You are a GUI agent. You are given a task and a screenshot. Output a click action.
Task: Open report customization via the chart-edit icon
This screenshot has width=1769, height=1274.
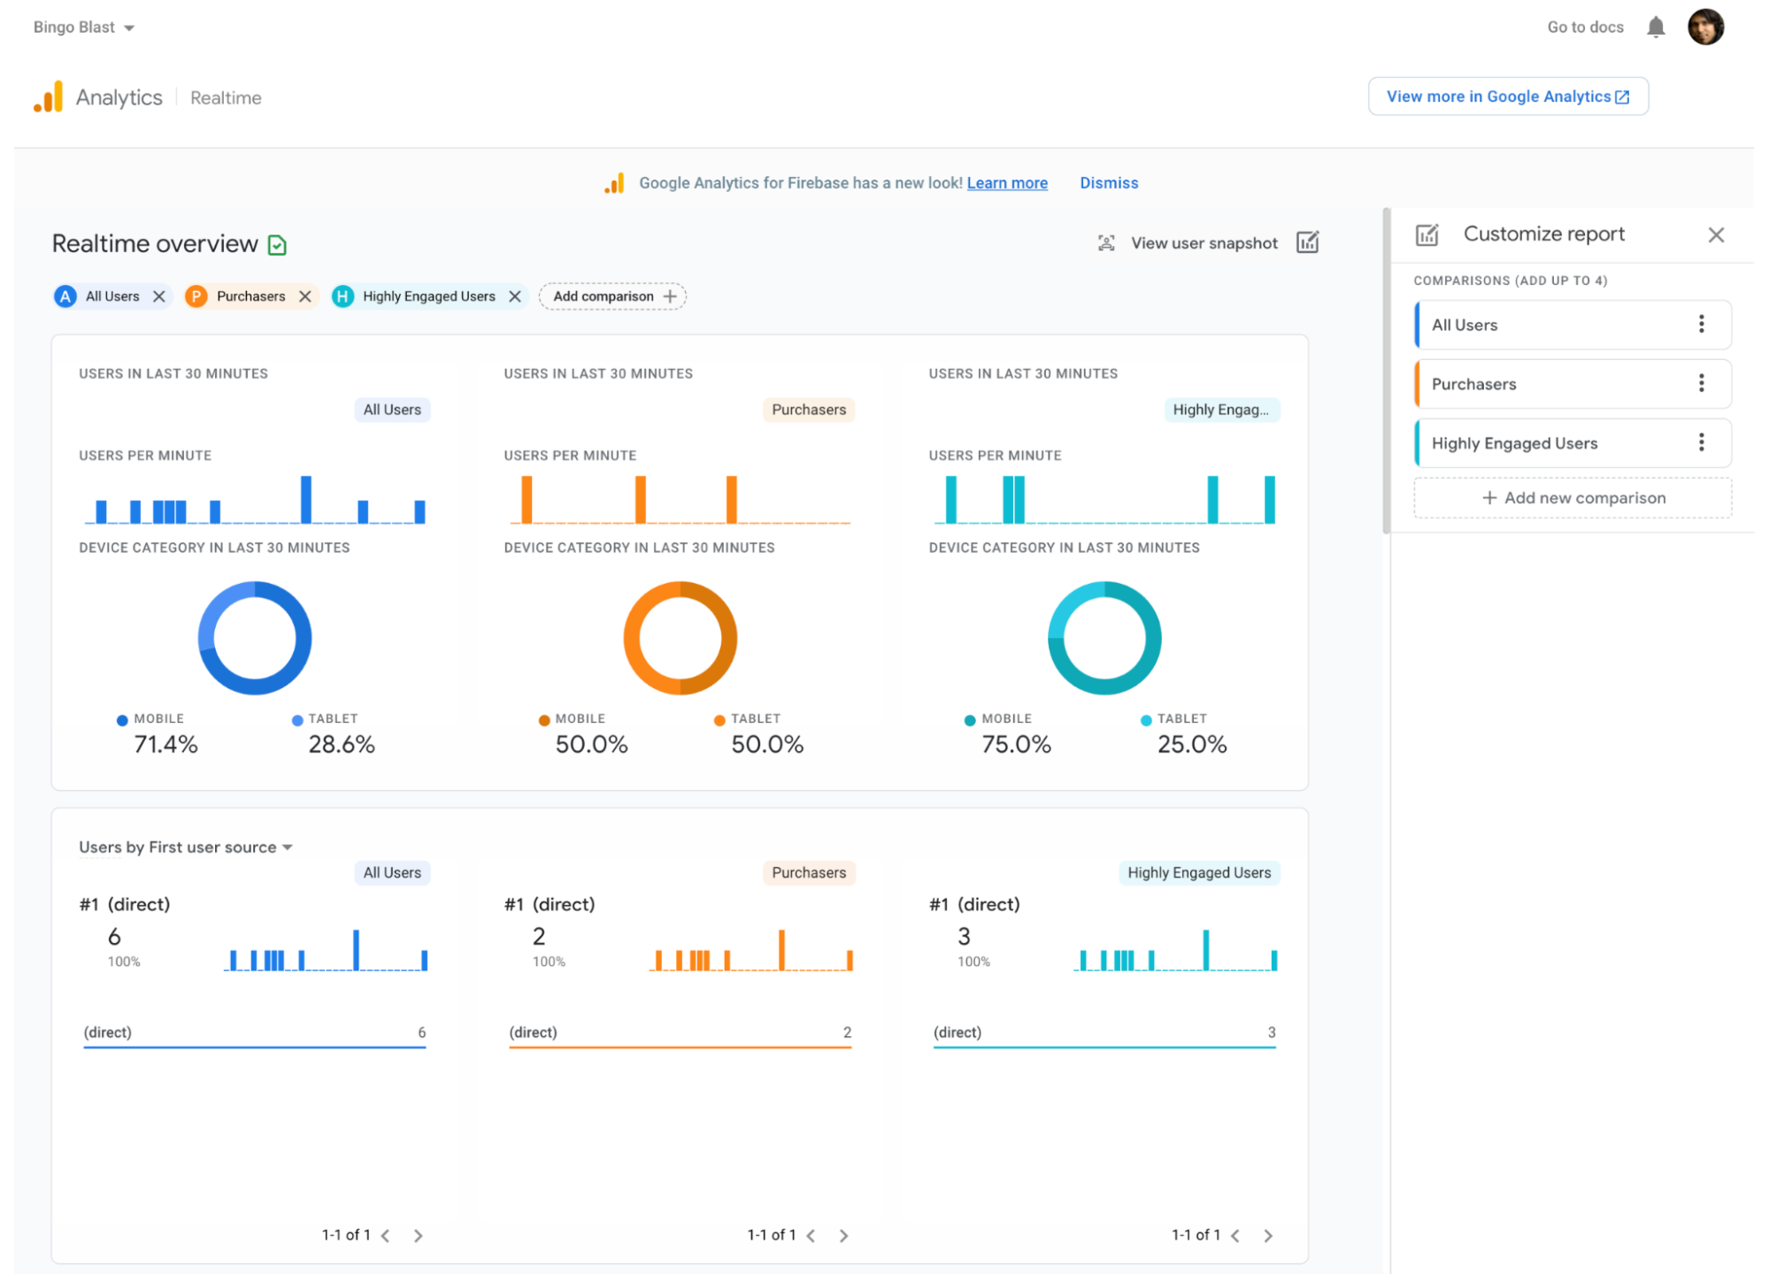pos(1308,242)
